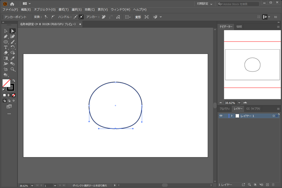This screenshot has height=188, width=282.
Task: Select the Rotate tool
Action: pos(13,47)
